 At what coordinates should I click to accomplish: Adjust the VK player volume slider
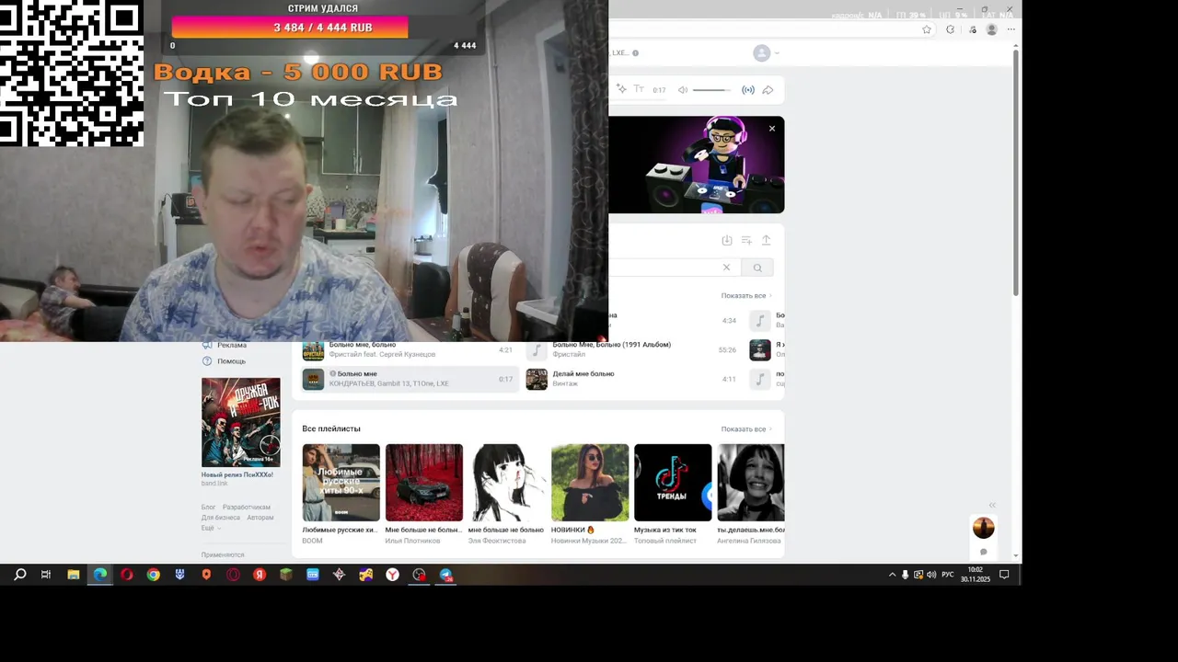coord(710,90)
